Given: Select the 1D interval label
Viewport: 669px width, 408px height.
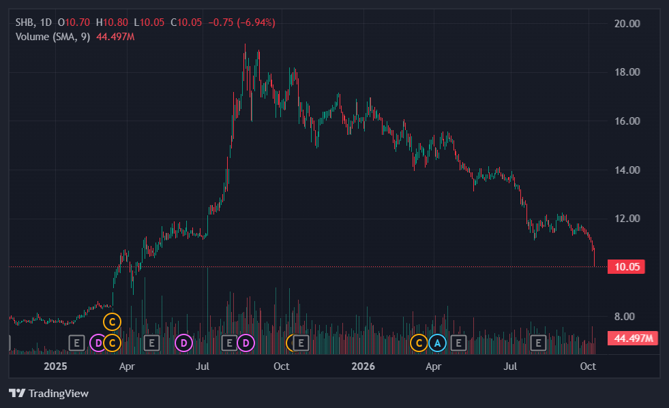Looking at the screenshot, I should [x=46, y=22].
